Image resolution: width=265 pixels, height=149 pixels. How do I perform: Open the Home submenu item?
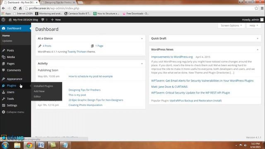click(6, 36)
